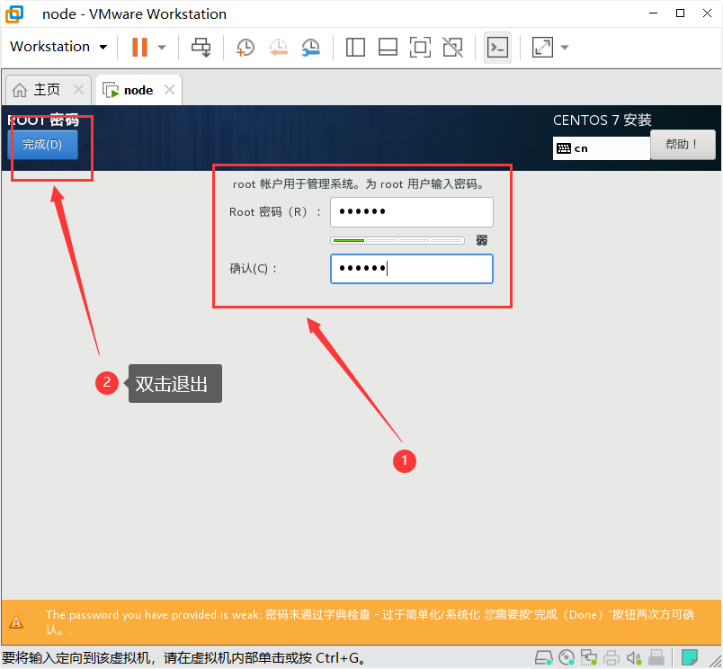Click the sound card status icon
This screenshot has height=669, width=723.
coord(634,657)
